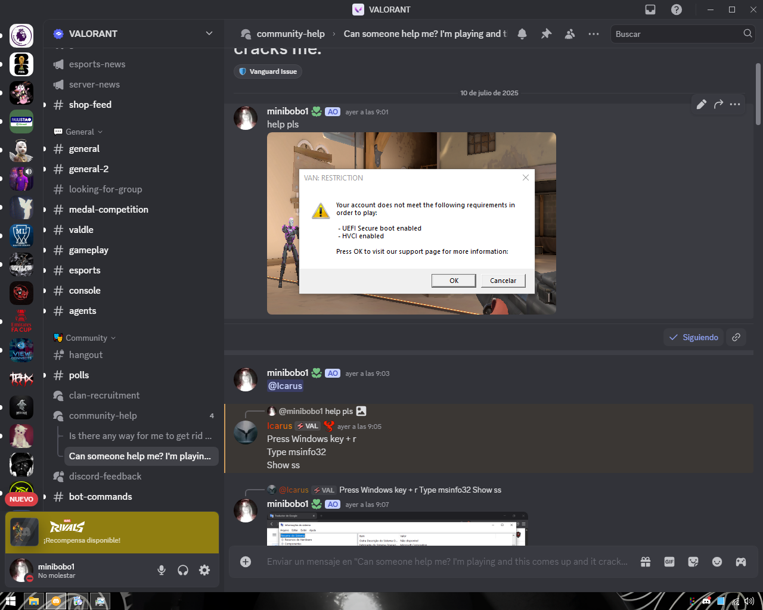The image size is (763, 610).
Task: Select the FIFA server icon
Action: click(x=21, y=64)
